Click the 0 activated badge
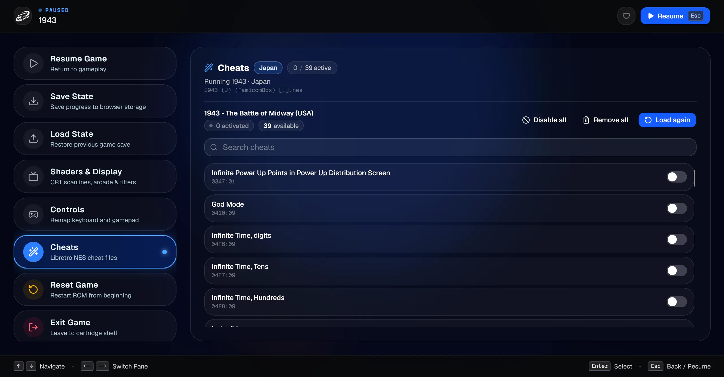This screenshot has width=724, height=377. (229, 126)
